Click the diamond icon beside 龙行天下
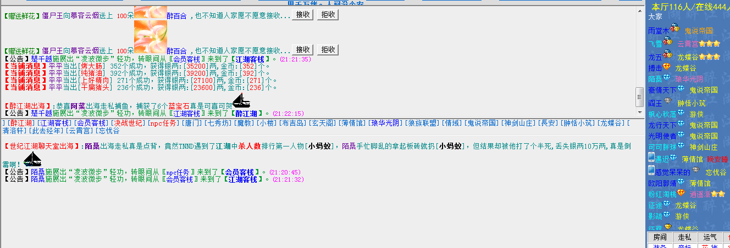Screen dimensions: 730x248 [681, 125]
